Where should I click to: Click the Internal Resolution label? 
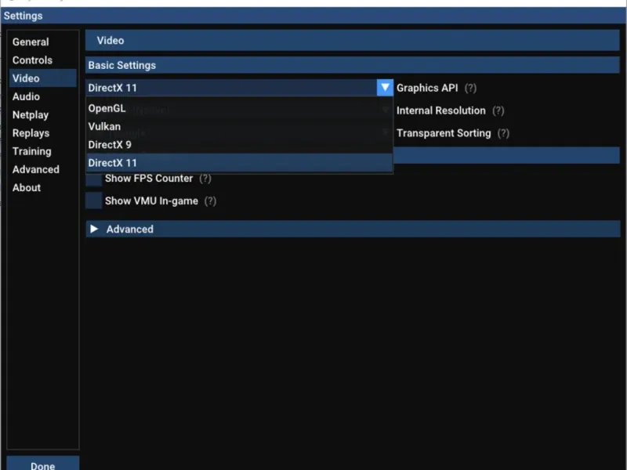[x=441, y=110]
